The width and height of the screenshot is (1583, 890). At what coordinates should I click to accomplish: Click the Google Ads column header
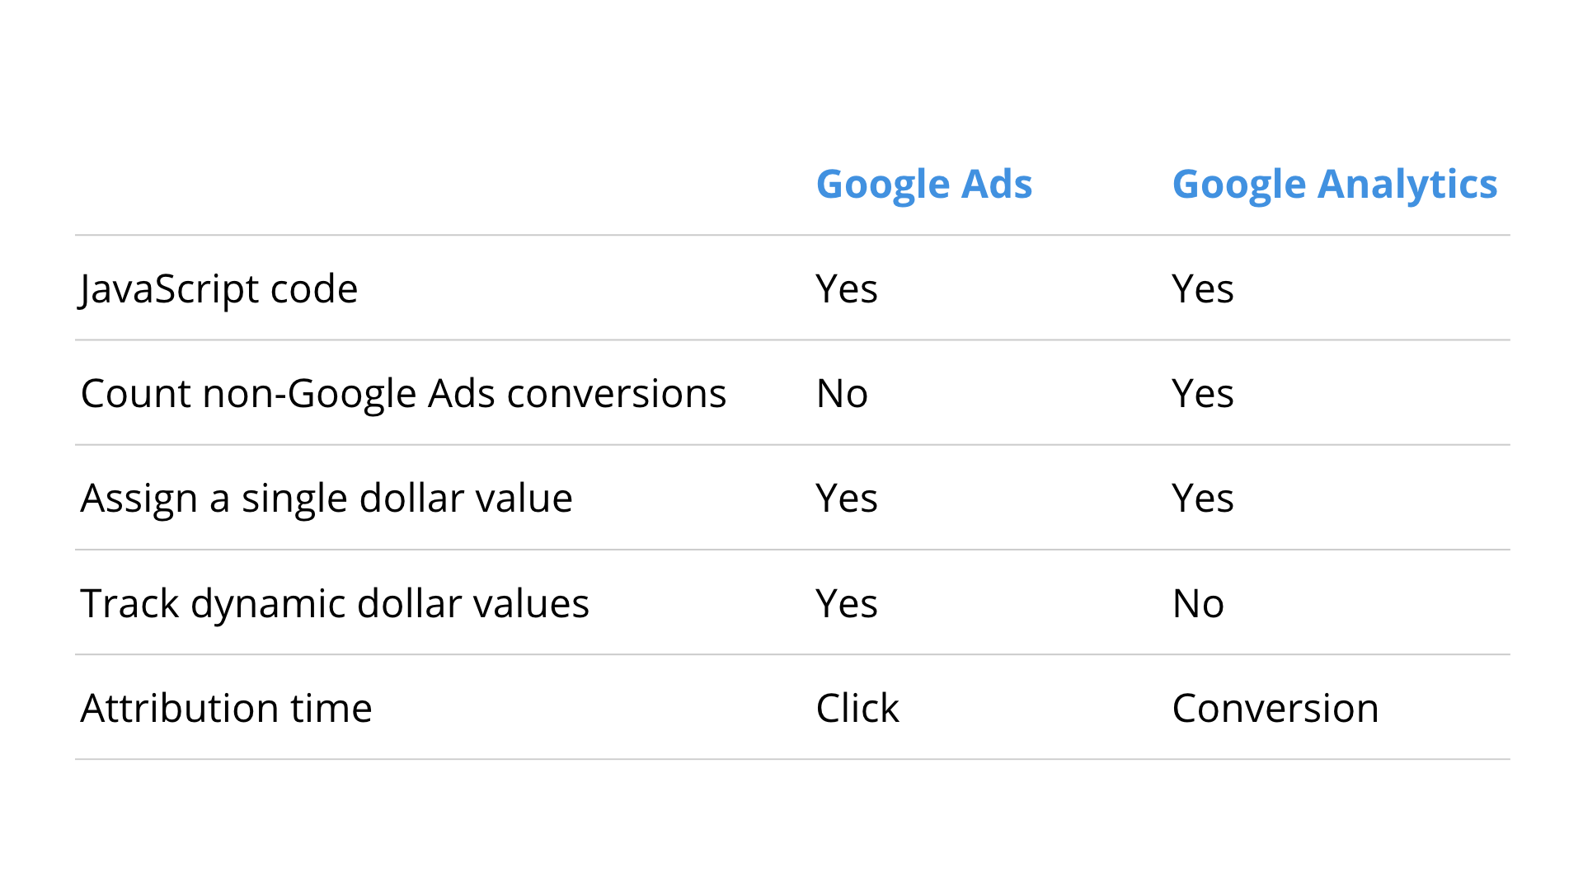923,185
